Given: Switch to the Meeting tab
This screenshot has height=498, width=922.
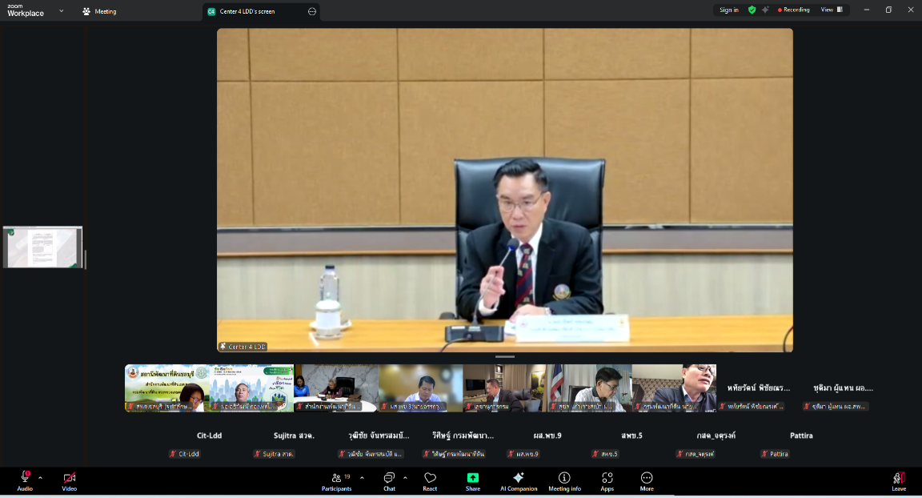Looking at the screenshot, I should 98,11.
